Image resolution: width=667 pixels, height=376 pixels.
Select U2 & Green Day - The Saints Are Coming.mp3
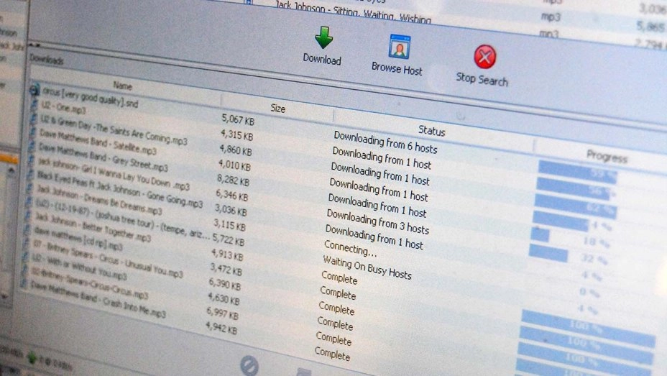[114, 129]
